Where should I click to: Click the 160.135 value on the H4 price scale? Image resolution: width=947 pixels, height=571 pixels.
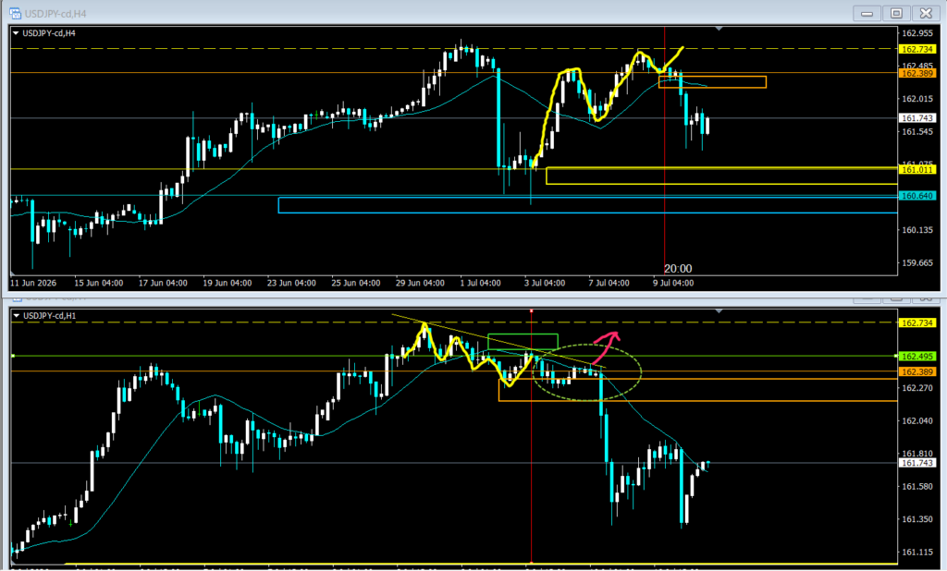(x=917, y=230)
